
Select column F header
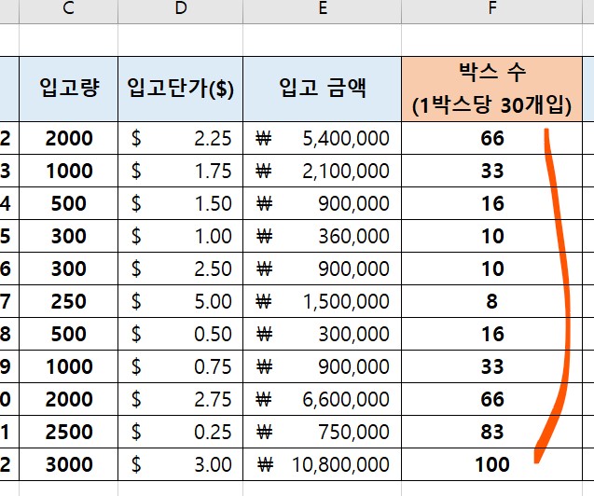pyautogui.click(x=491, y=11)
